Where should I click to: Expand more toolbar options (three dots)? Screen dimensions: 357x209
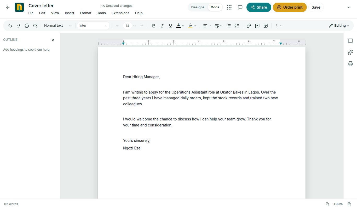tap(279, 26)
